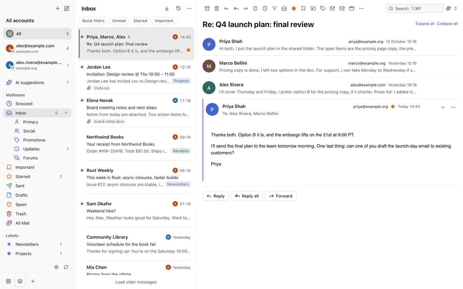Screen dimensions: 463x289
Task: Toggle star on Priya's Today 14:43 message
Action: [393, 107]
